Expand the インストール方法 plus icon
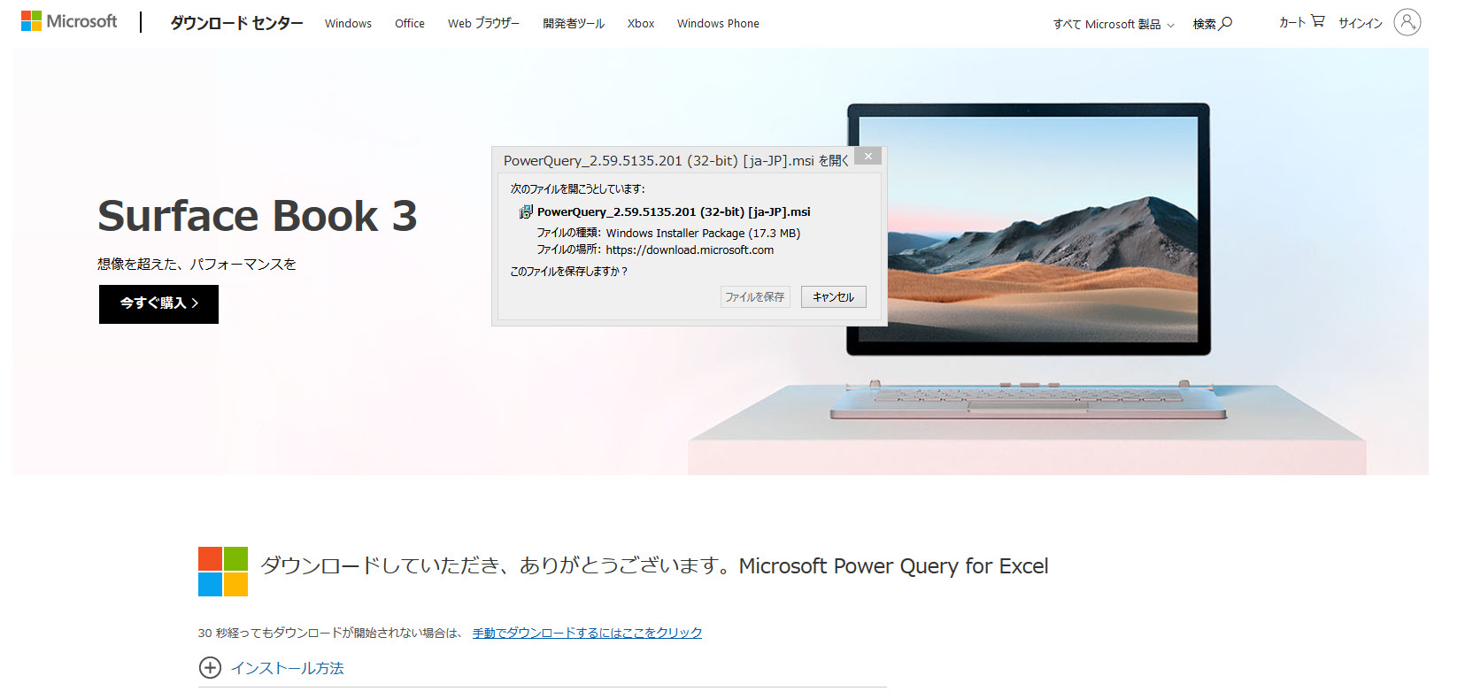The width and height of the screenshot is (1465, 699). pos(210,668)
